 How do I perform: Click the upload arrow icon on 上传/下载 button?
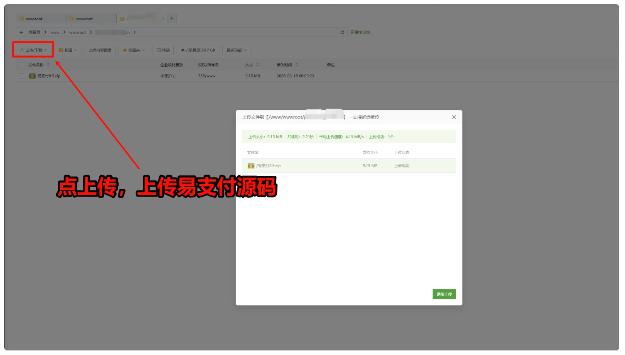[22, 50]
